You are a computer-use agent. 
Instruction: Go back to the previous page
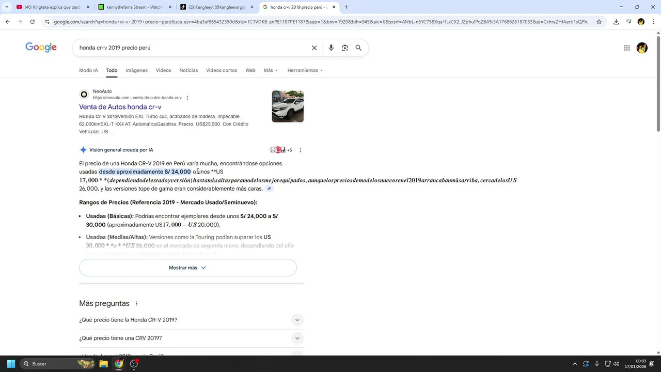tap(7, 22)
